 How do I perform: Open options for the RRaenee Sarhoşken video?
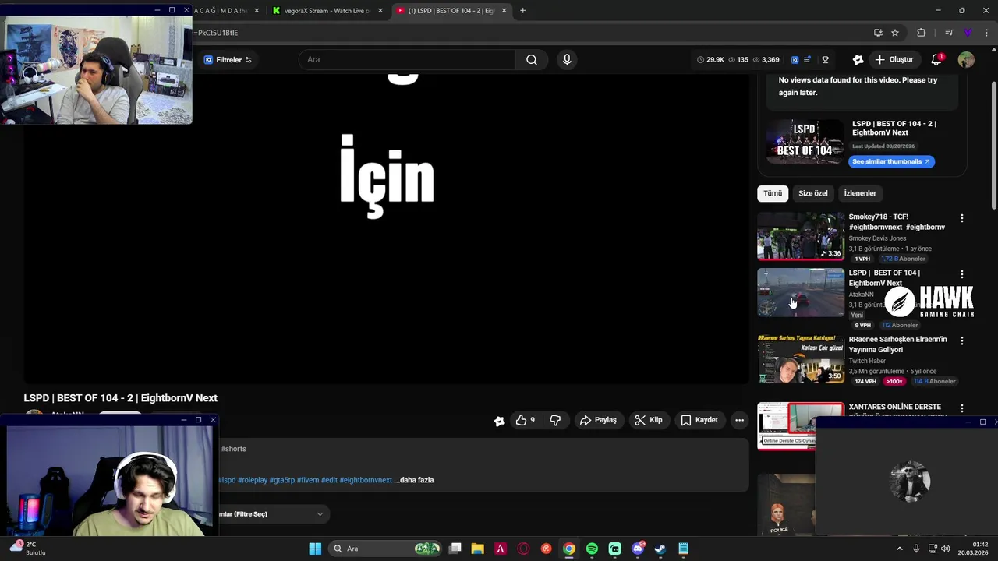pyautogui.click(x=961, y=341)
